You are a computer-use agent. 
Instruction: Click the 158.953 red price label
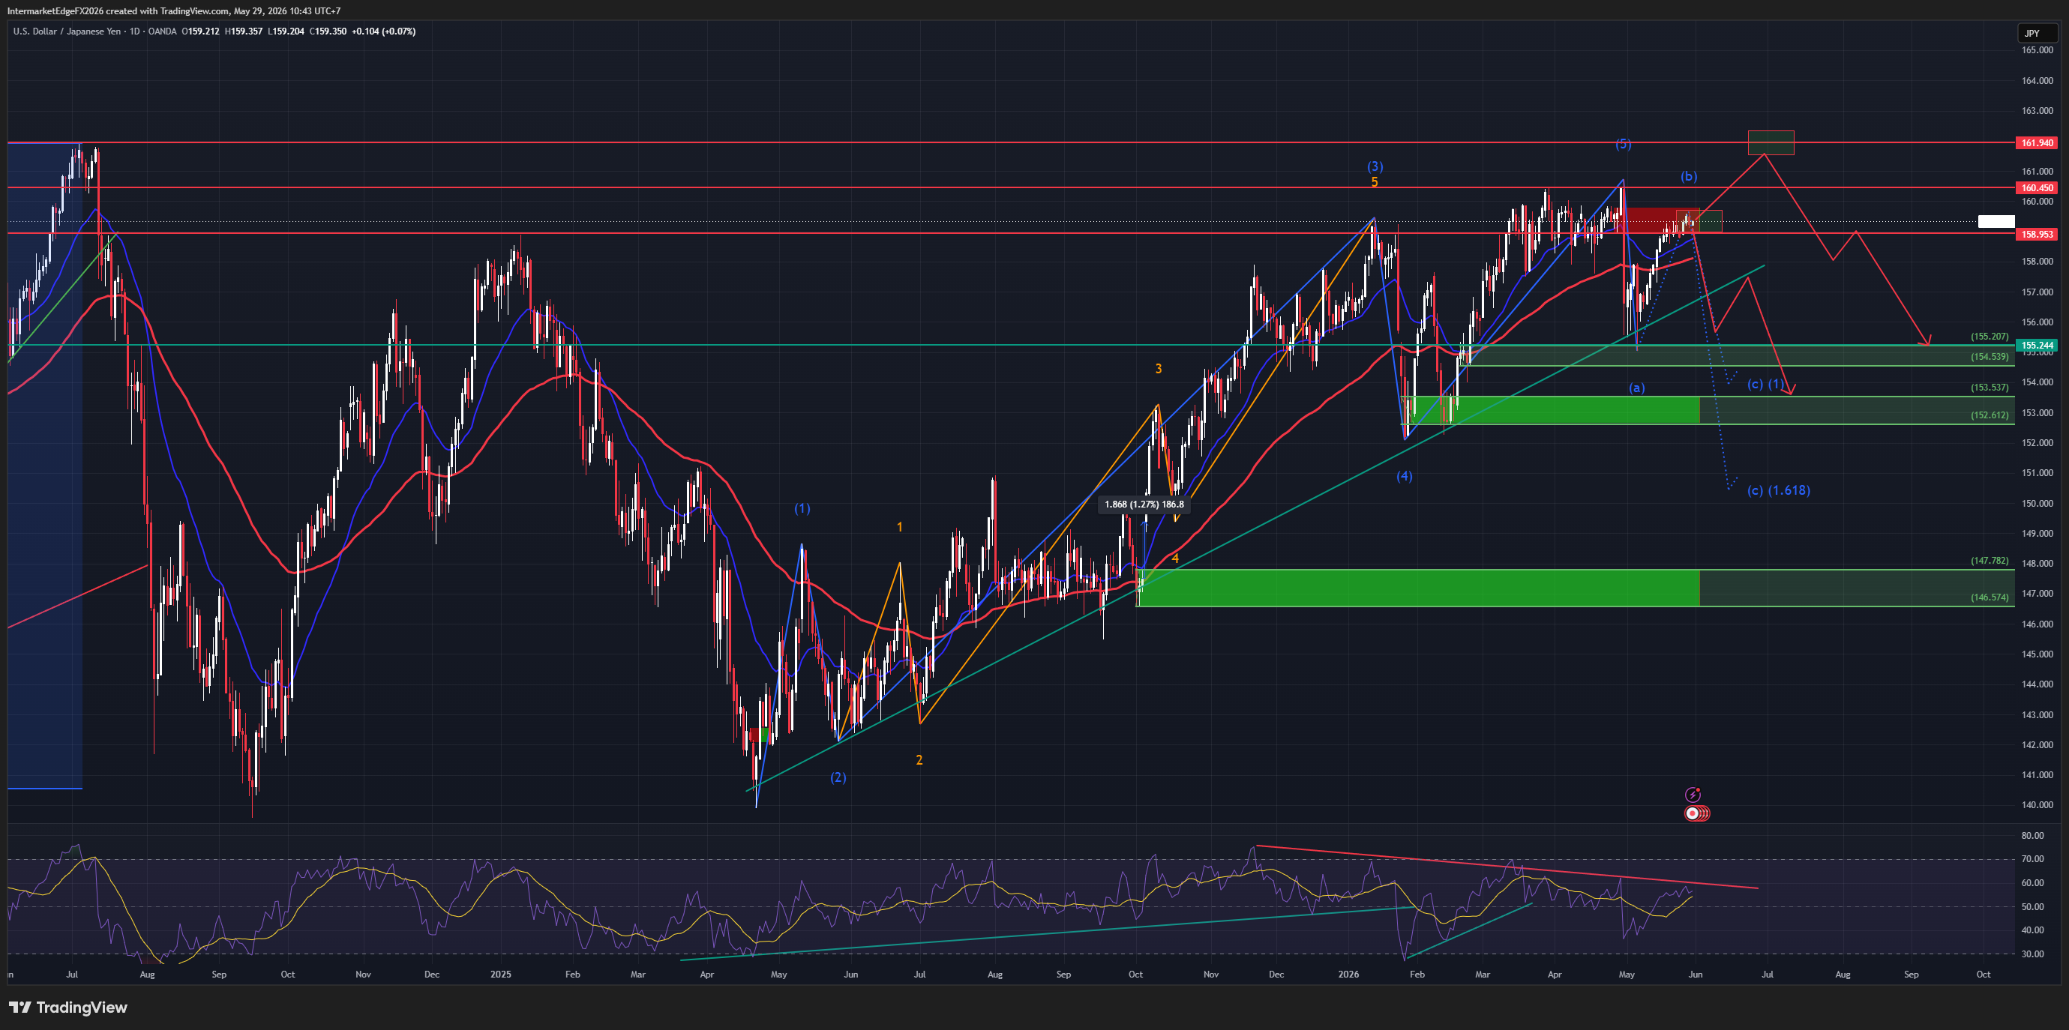pos(2037,235)
